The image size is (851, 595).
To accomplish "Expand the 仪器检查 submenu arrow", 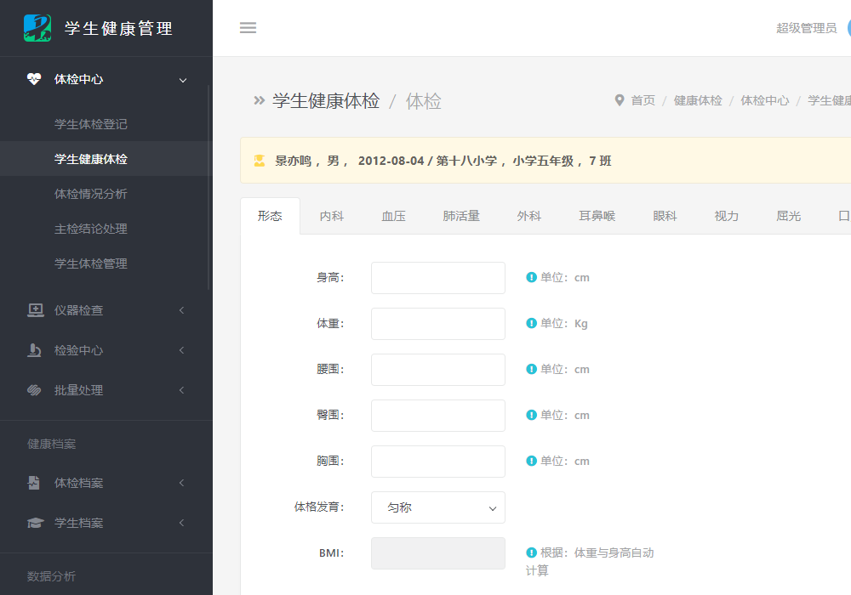I will (x=181, y=310).
